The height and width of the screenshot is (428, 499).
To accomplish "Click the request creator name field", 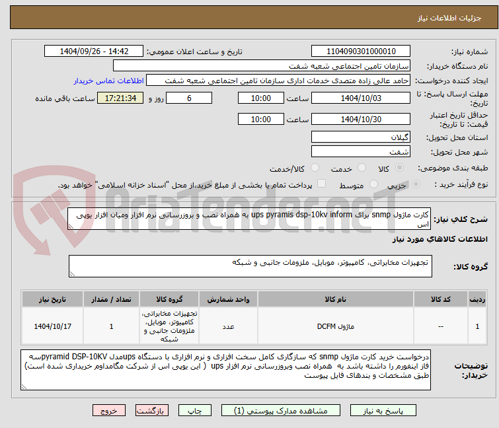I will (278, 81).
